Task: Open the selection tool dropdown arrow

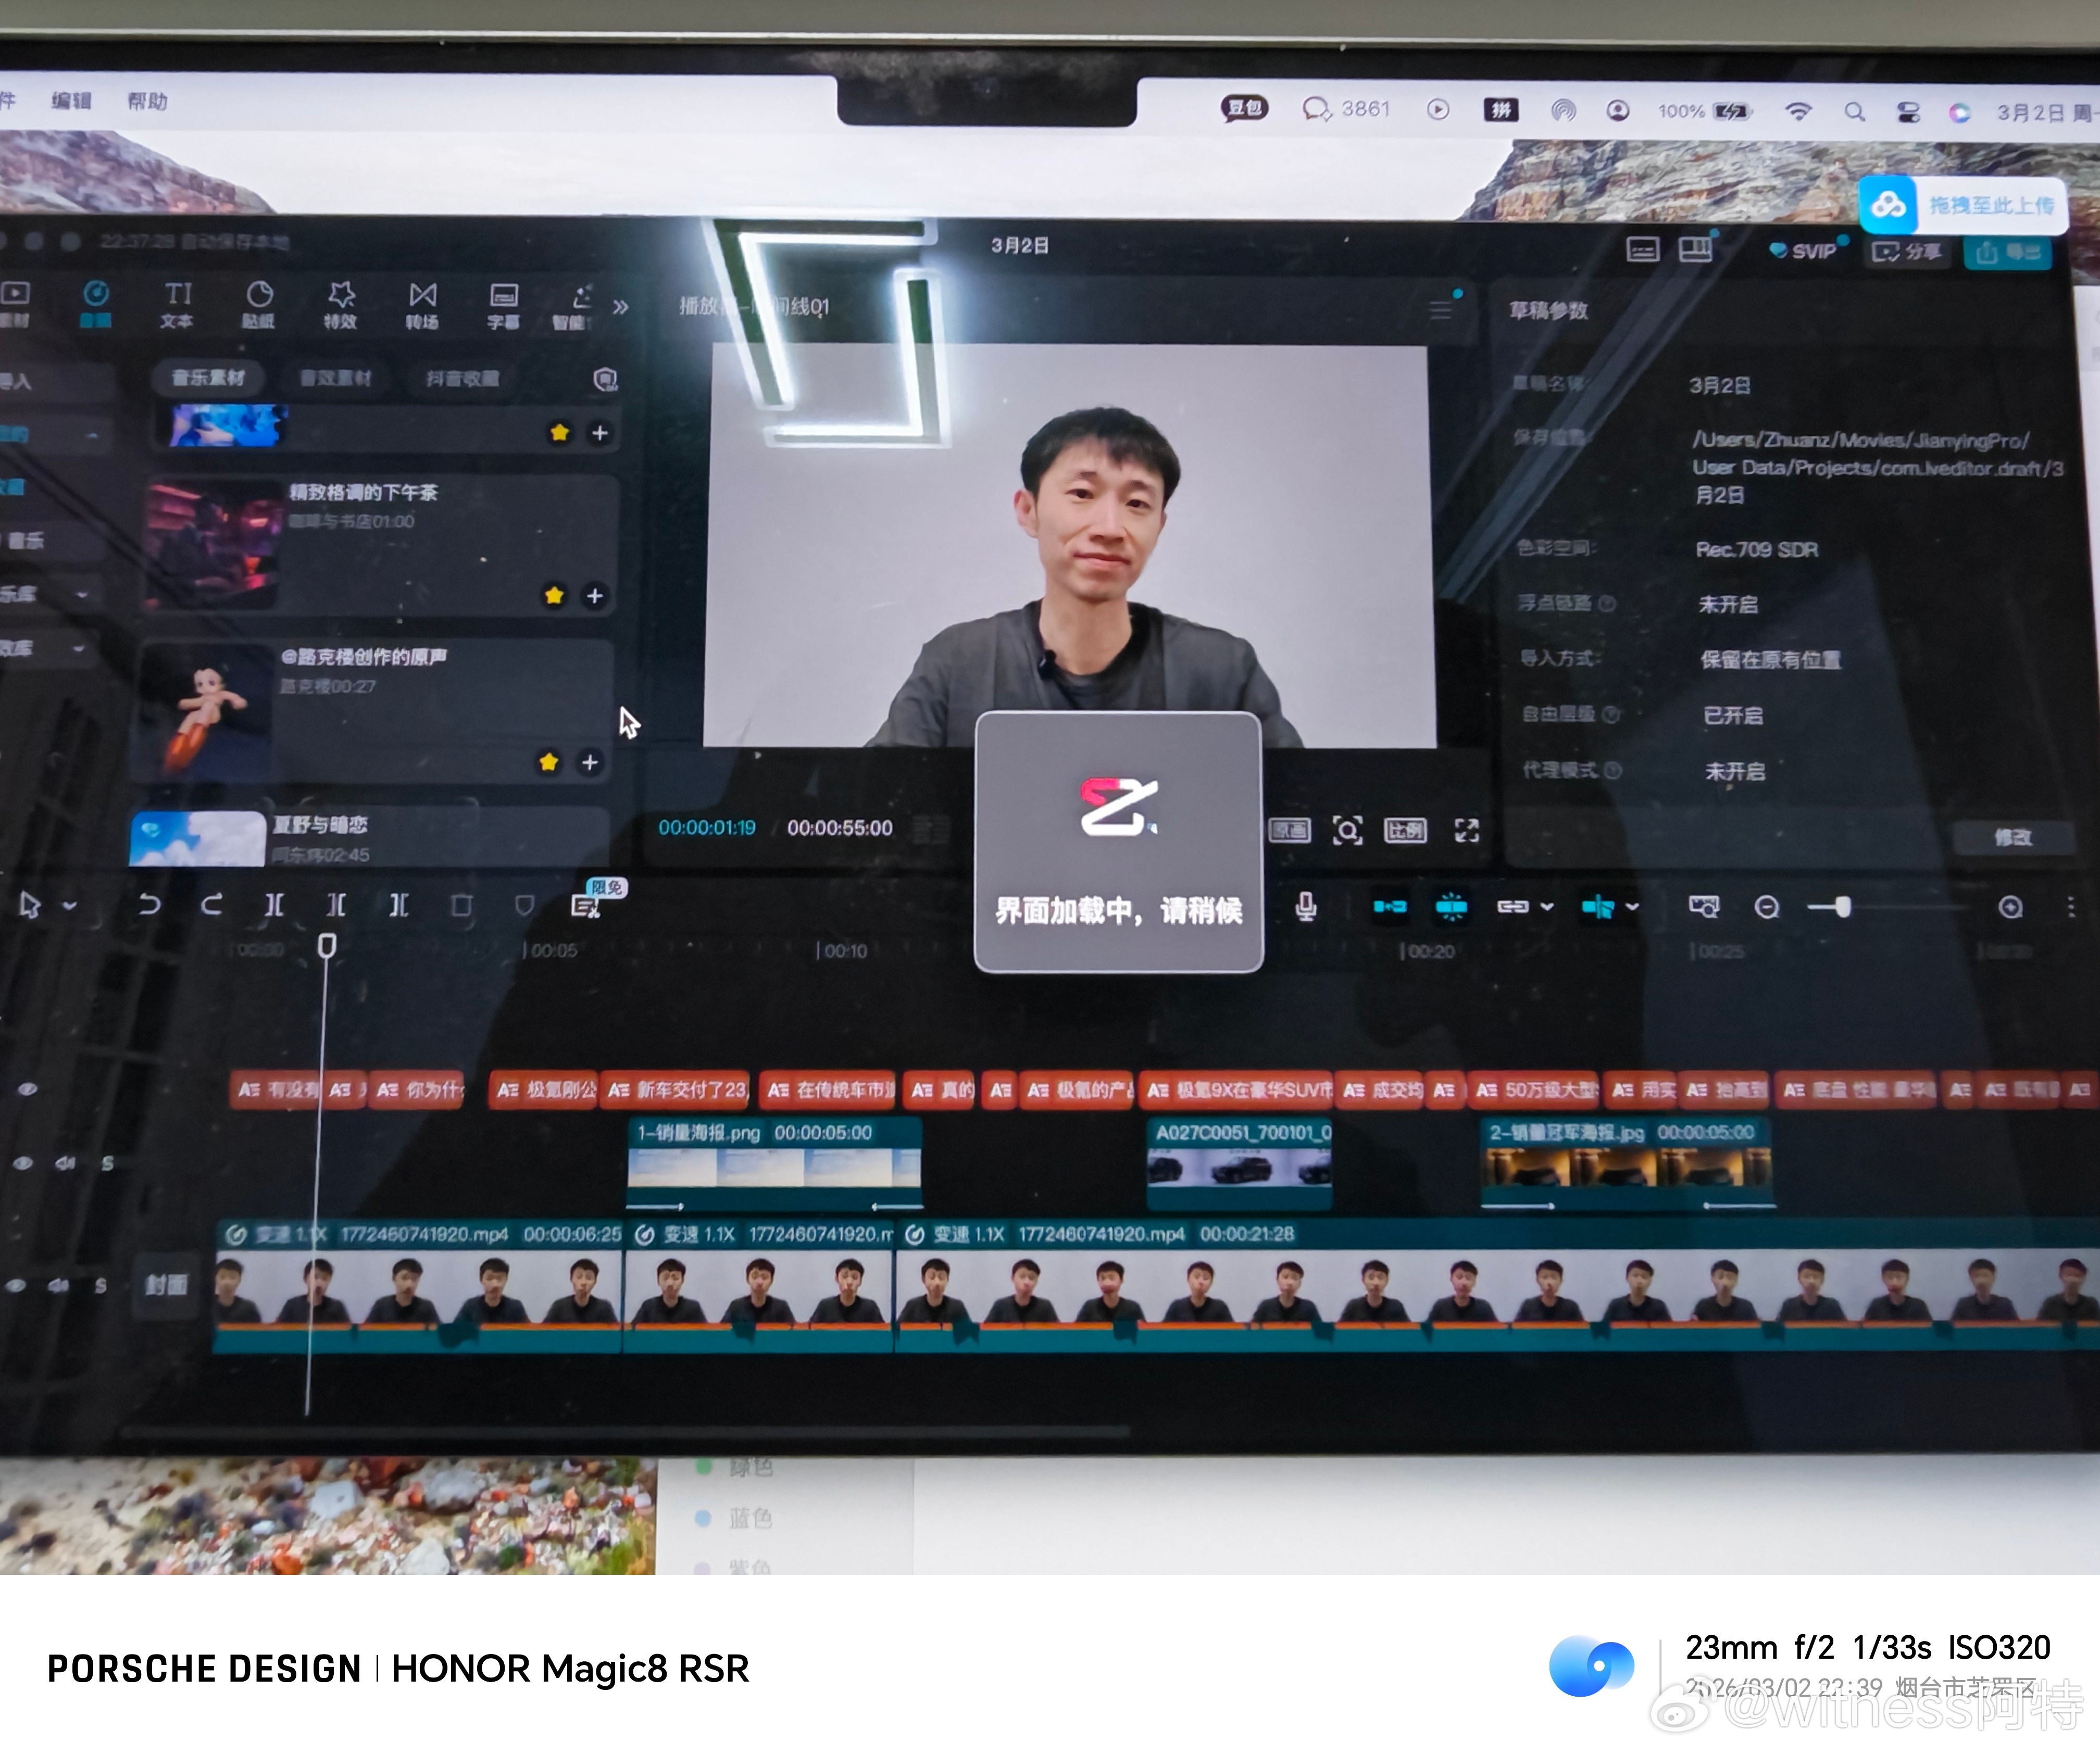Action: pyautogui.click(x=70, y=906)
